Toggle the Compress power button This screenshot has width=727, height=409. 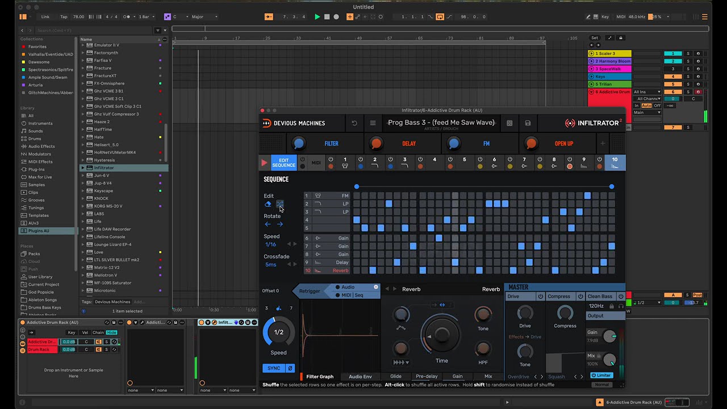[580, 297]
